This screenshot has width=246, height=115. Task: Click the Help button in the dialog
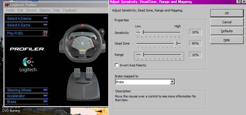pyautogui.click(x=227, y=40)
